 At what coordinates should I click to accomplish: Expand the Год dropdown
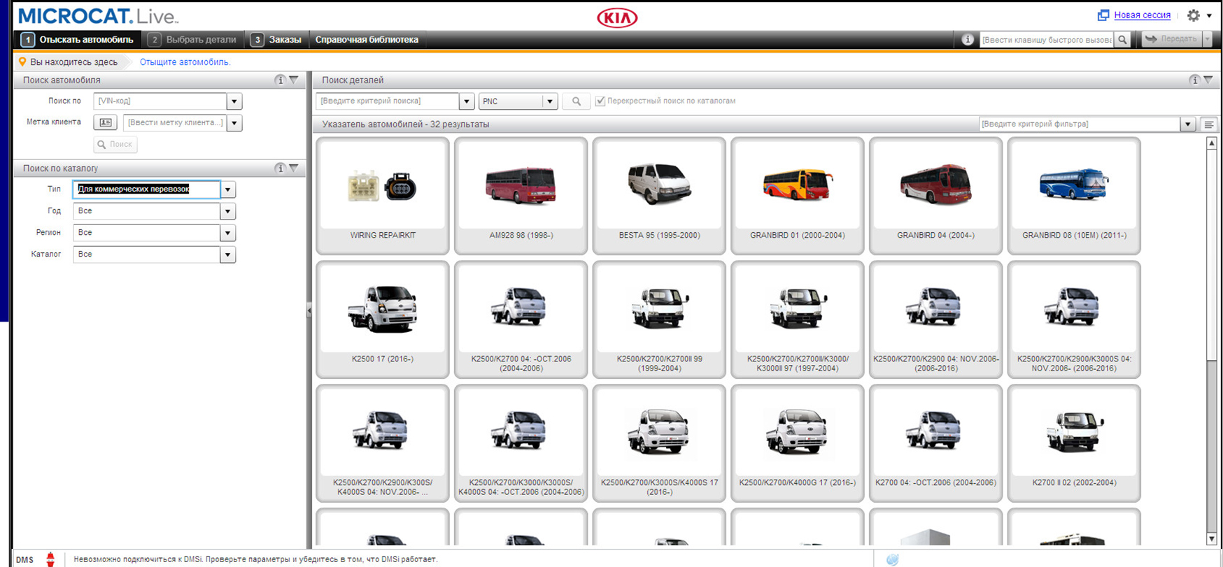coord(227,211)
